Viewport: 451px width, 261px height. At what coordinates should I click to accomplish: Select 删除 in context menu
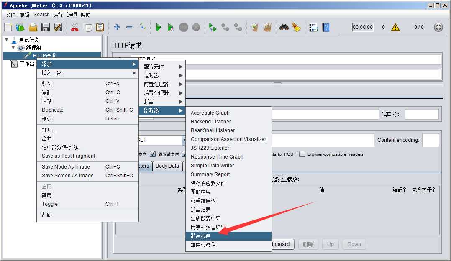tap(87, 119)
